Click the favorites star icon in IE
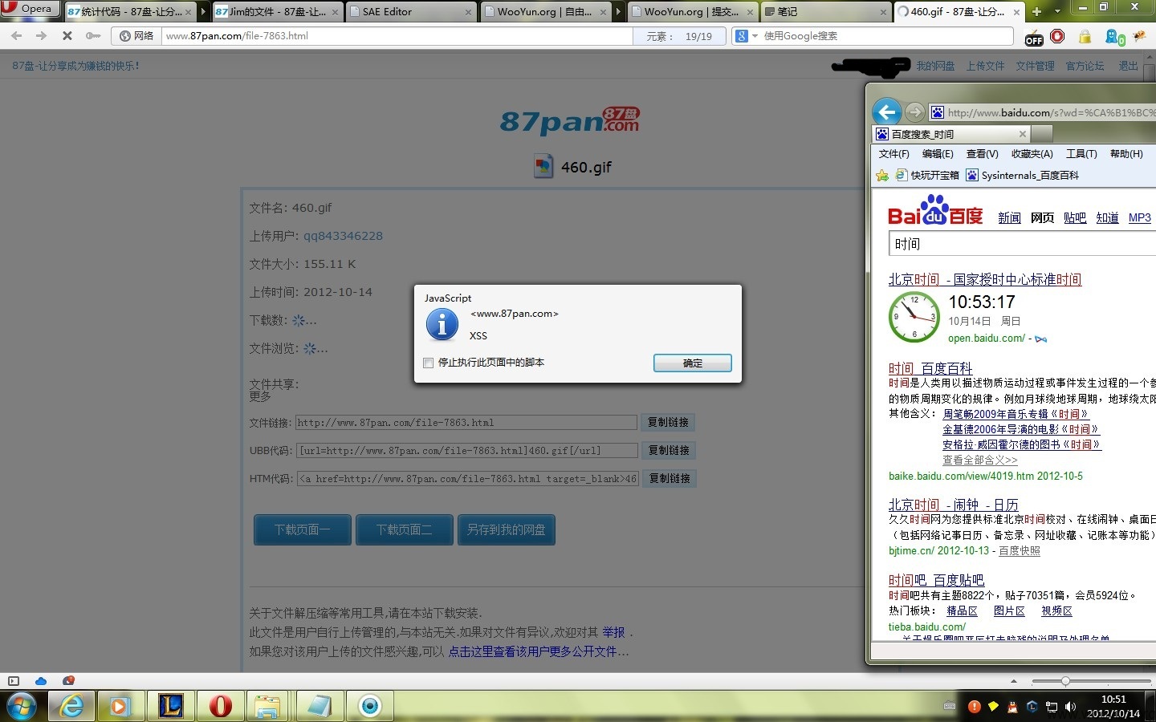 pyautogui.click(x=882, y=175)
